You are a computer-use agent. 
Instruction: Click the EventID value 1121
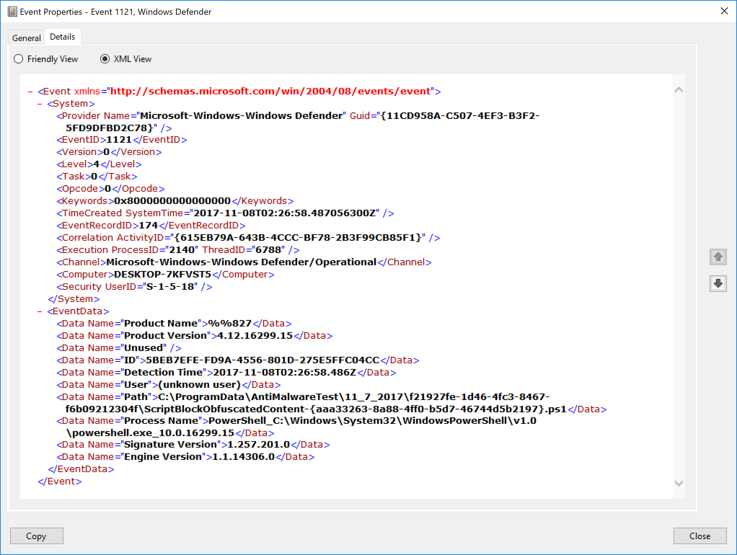pos(119,140)
